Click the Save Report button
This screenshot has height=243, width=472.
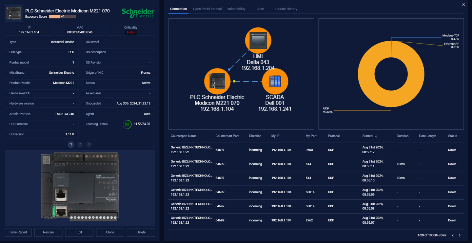[x=18, y=232]
